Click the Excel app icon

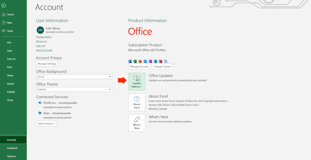[x=135, y=61]
